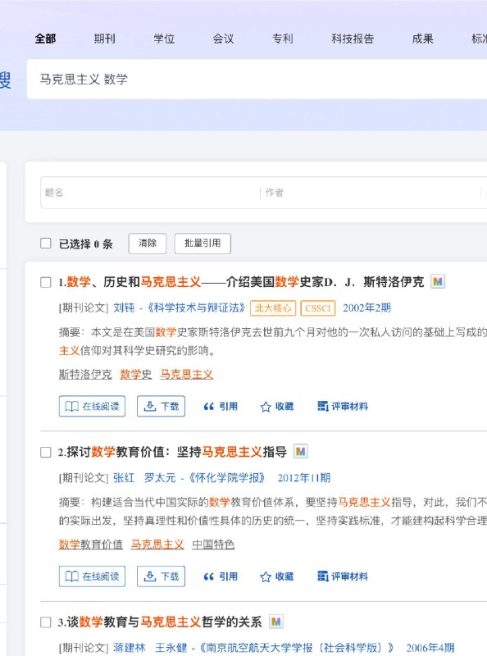Open review materials (评审材料) for result 2
Viewport: 487px width, 656px height.
click(x=343, y=576)
